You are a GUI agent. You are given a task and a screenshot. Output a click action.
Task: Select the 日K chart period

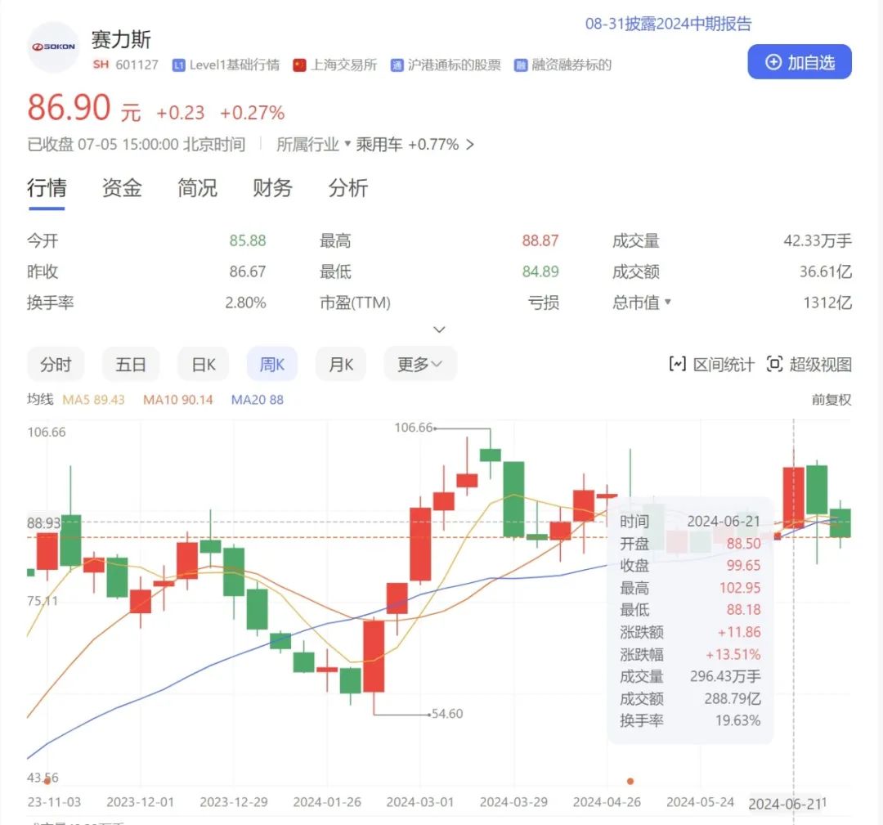click(x=204, y=365)
